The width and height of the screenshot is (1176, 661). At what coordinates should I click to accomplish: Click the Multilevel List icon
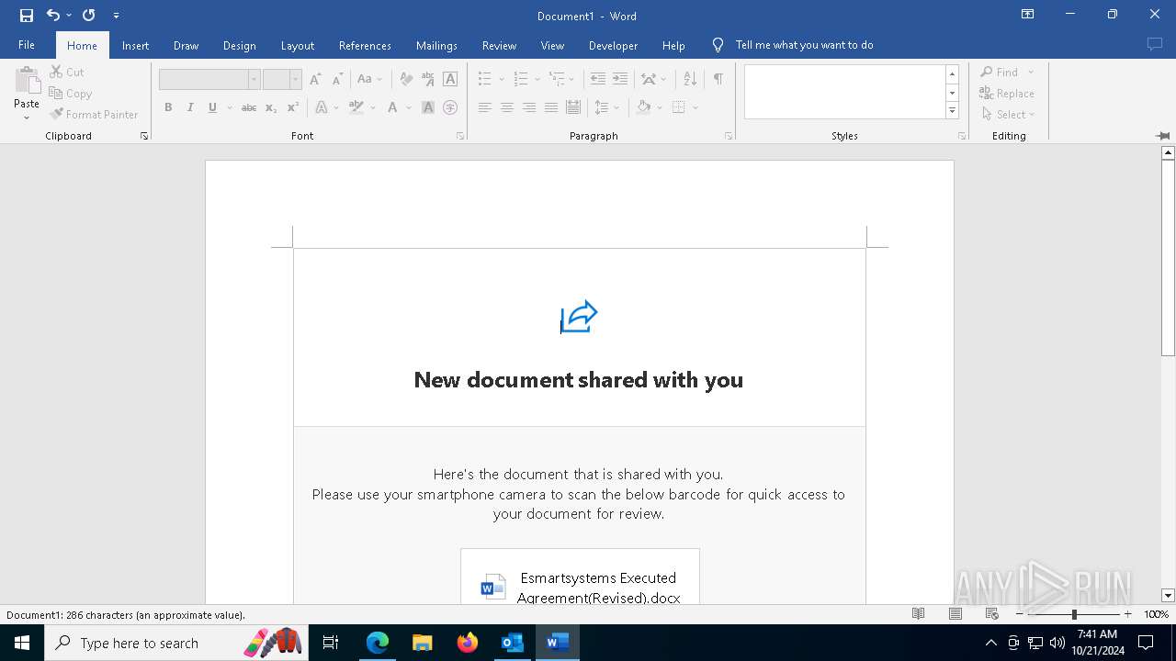tap(557, 79)
